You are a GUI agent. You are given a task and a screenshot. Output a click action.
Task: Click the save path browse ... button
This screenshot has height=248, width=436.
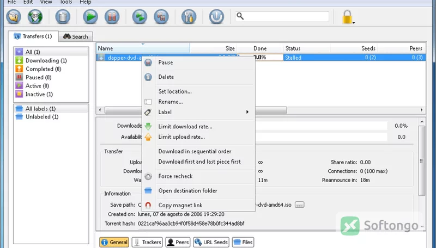point(299,205)
